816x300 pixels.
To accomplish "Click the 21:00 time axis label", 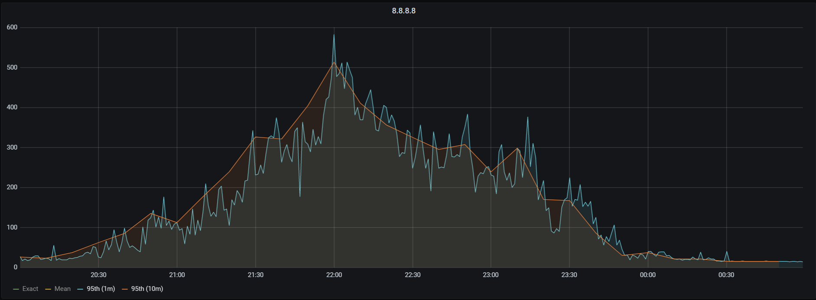I will pos(177,275).
